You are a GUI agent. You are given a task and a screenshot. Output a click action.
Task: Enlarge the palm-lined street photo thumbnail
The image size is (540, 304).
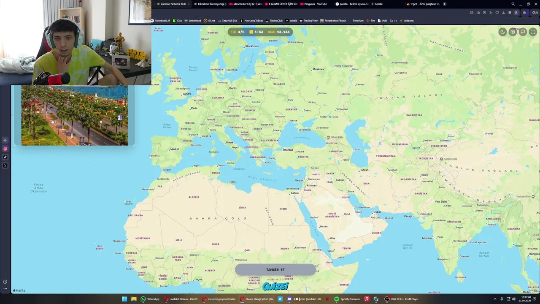pos(74,116)
